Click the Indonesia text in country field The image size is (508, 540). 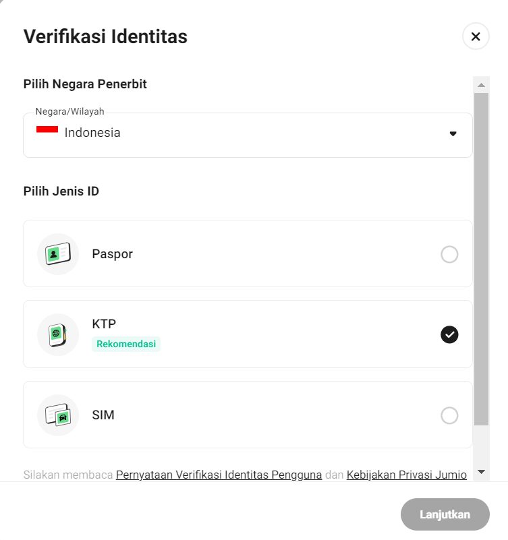point(92,133)
